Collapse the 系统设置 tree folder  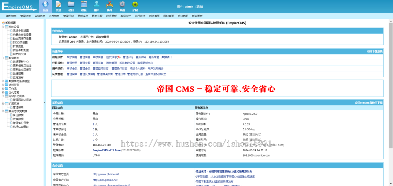pyautogui.click(x=3, y=27)
